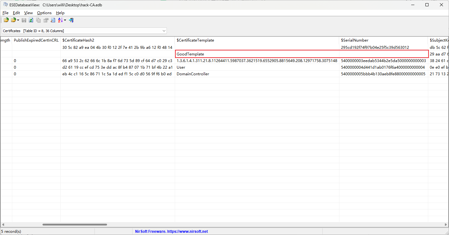Image resolution: width=449 pixels, height=235 pixels.
Task: Select the GoodTemplate cell
Action: click(190, 54)
